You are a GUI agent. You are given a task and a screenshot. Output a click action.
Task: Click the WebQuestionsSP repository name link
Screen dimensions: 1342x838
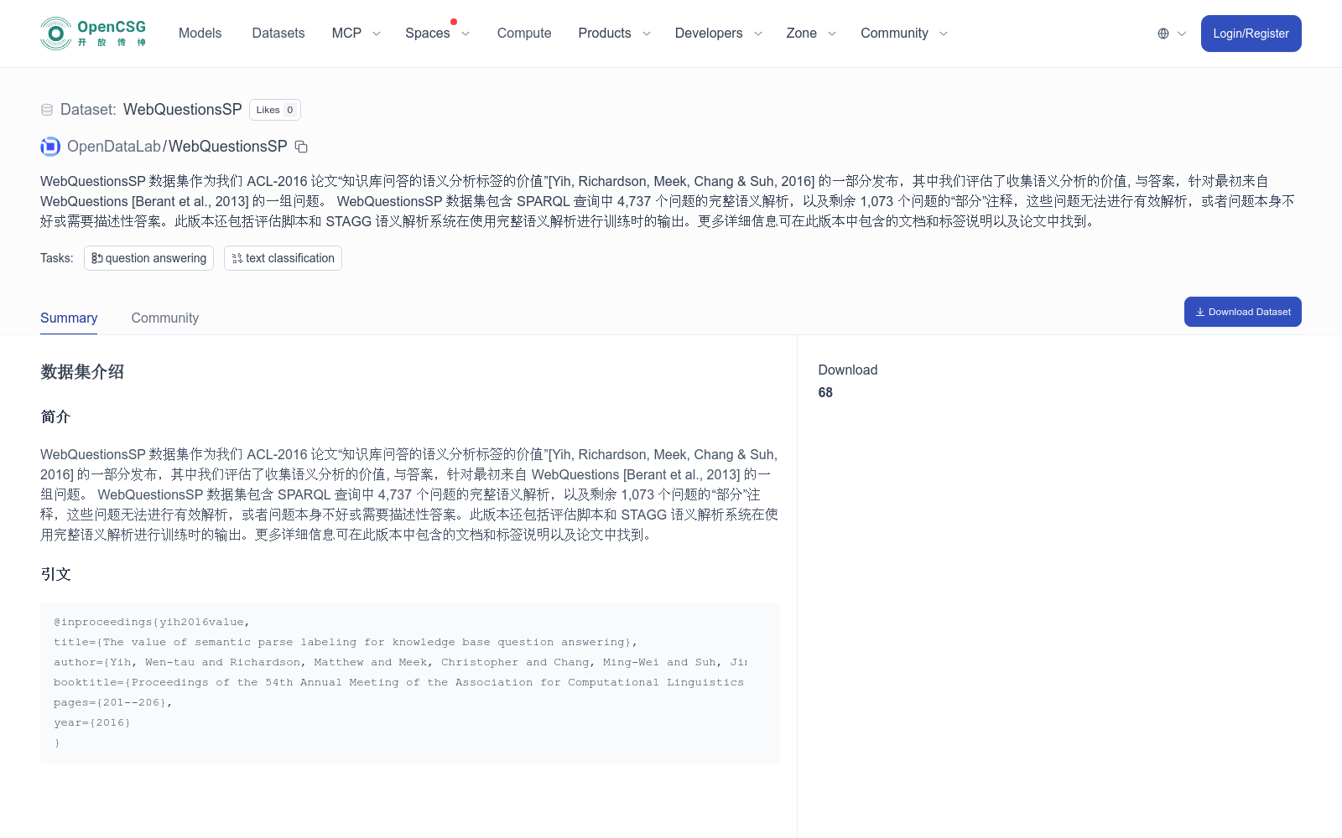pyautogui.click(x=228, y=147)
